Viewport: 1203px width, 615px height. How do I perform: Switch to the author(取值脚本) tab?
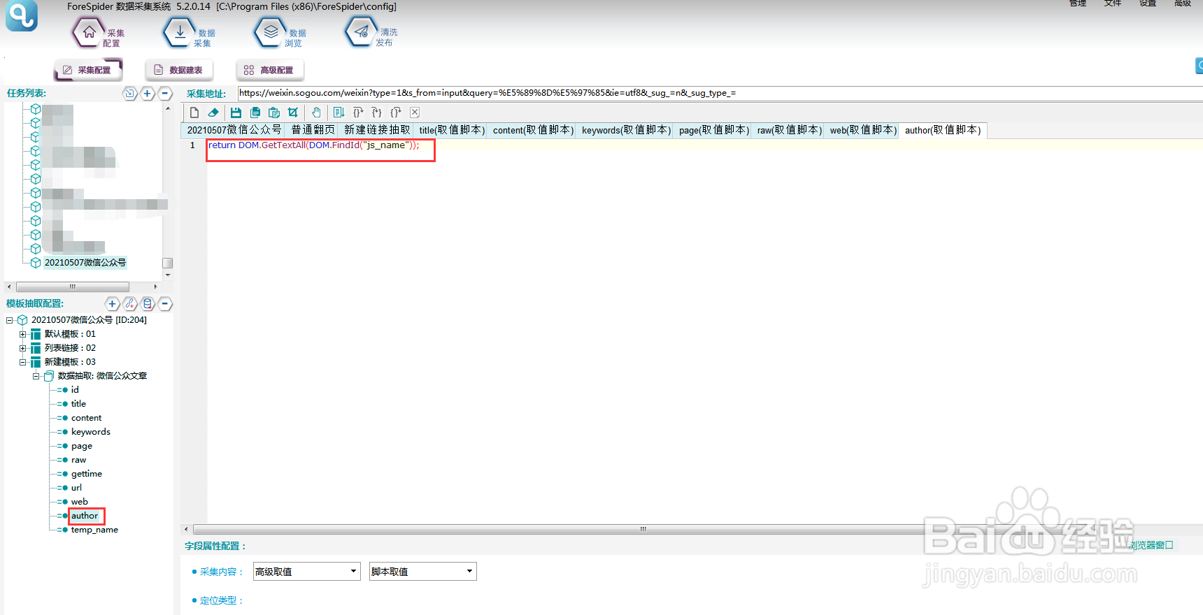[x=943, y=130]
